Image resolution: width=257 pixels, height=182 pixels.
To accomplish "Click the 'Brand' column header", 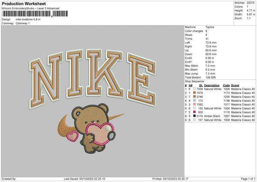I will [x=235, y=85].
